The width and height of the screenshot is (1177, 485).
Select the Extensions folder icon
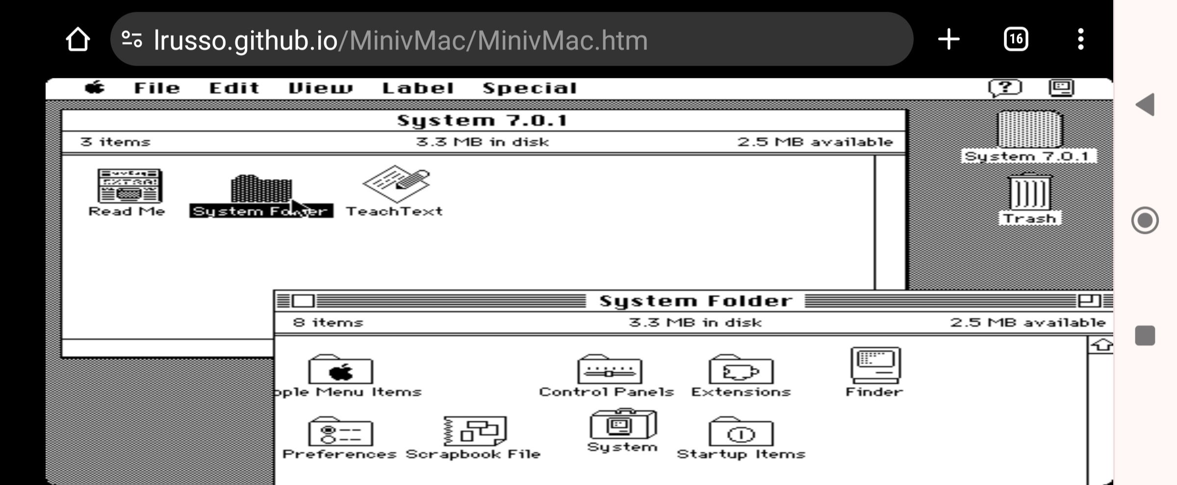[x=741, y=369]
